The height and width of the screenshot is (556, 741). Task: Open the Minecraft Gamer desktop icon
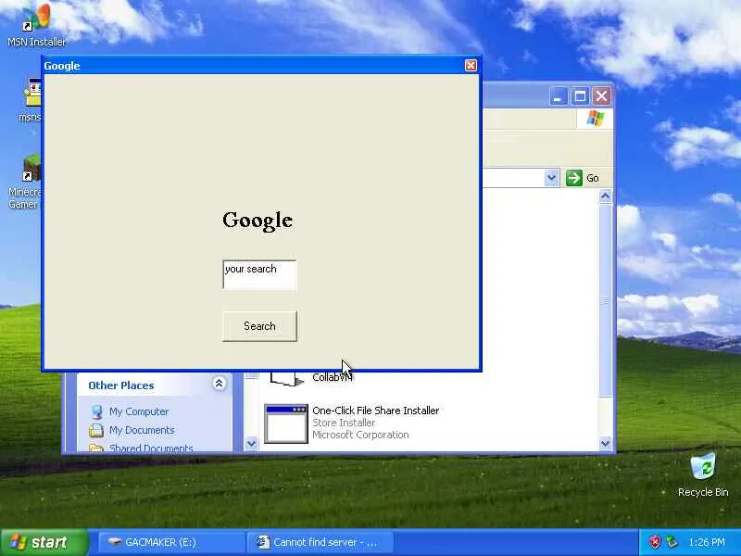(x=24, y=183)
